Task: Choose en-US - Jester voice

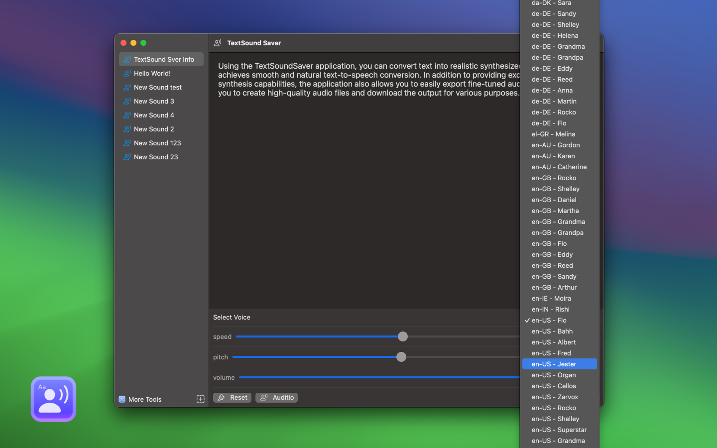Action: tap(560, 364)
